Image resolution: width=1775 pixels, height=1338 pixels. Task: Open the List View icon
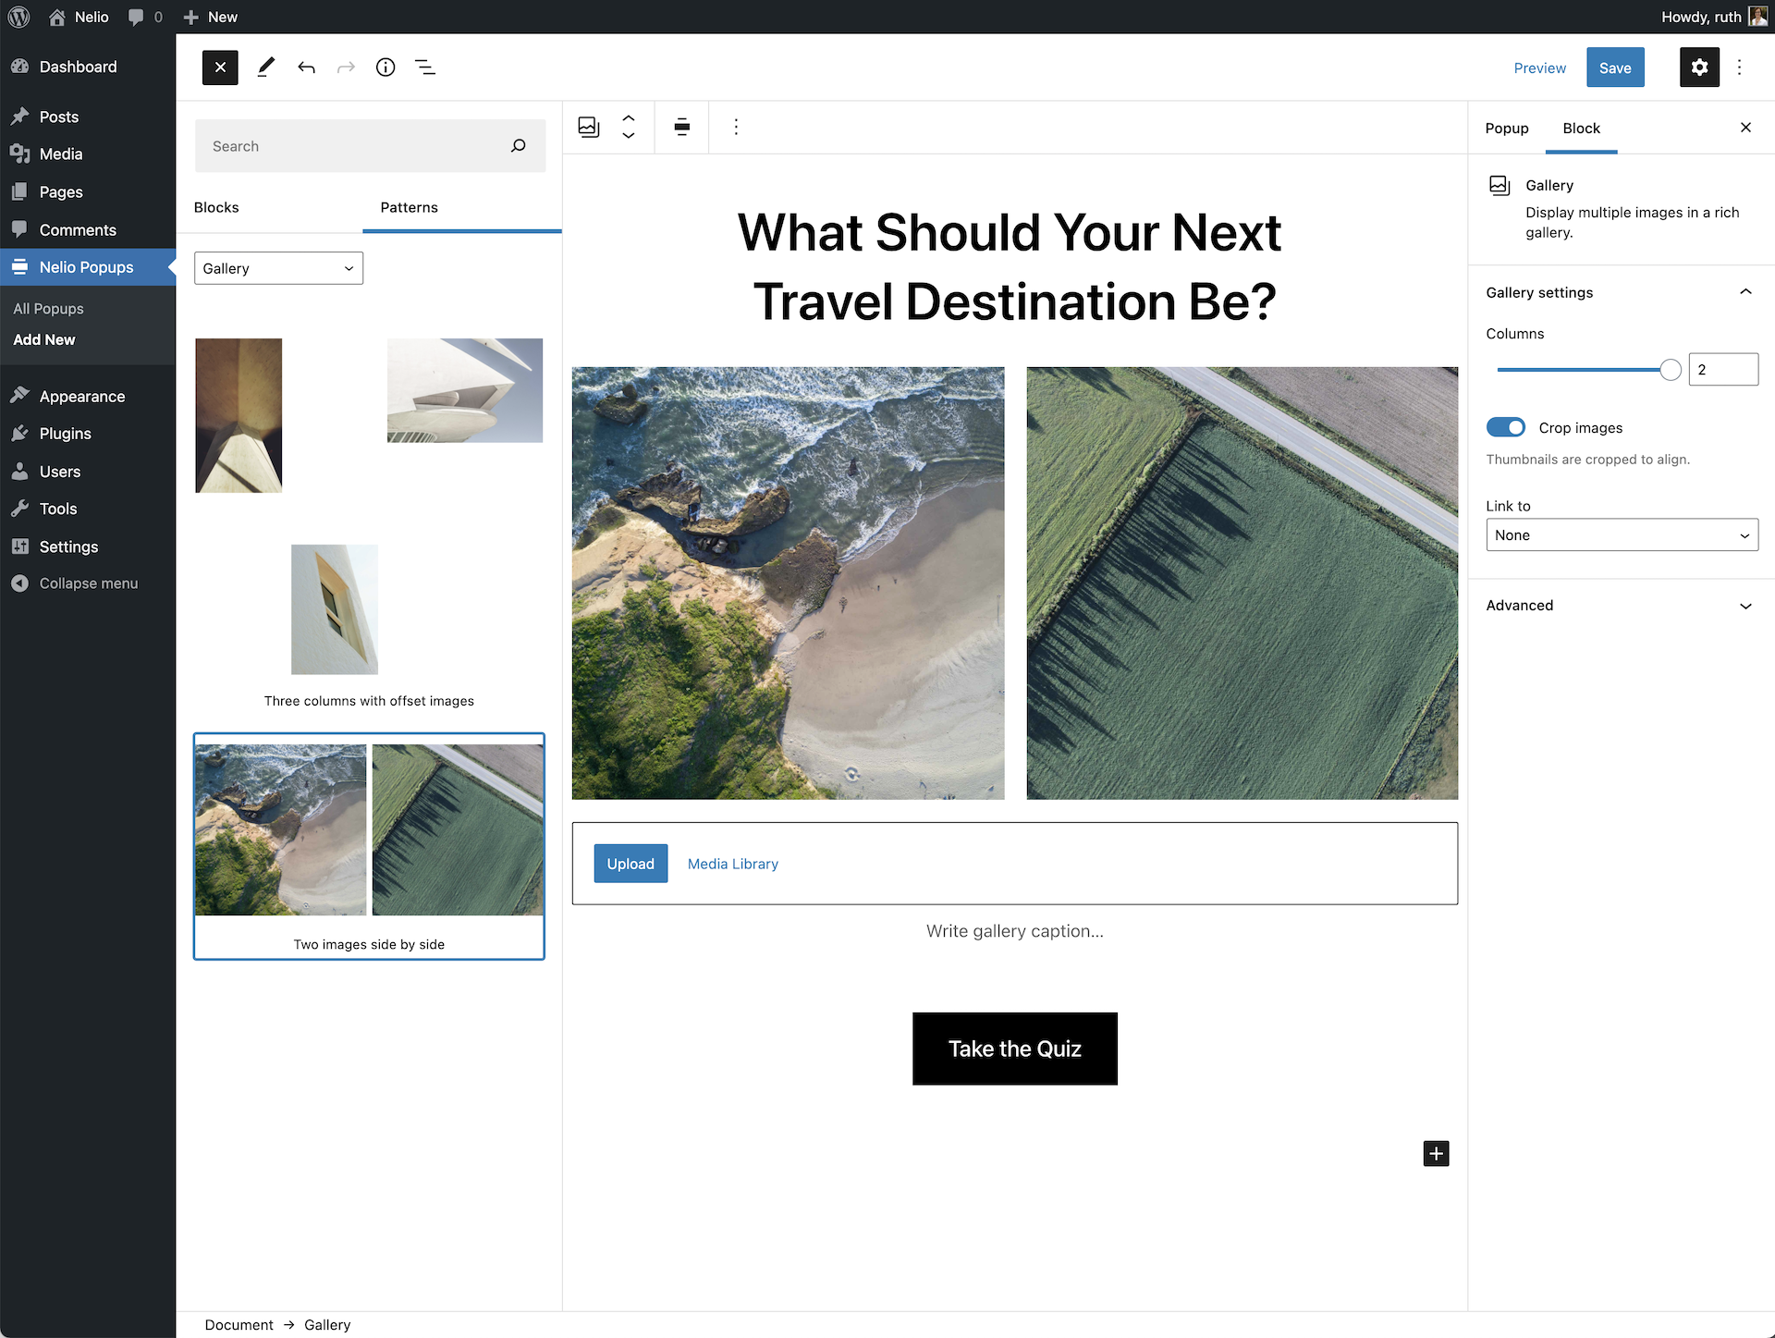[x=425, y=68]
